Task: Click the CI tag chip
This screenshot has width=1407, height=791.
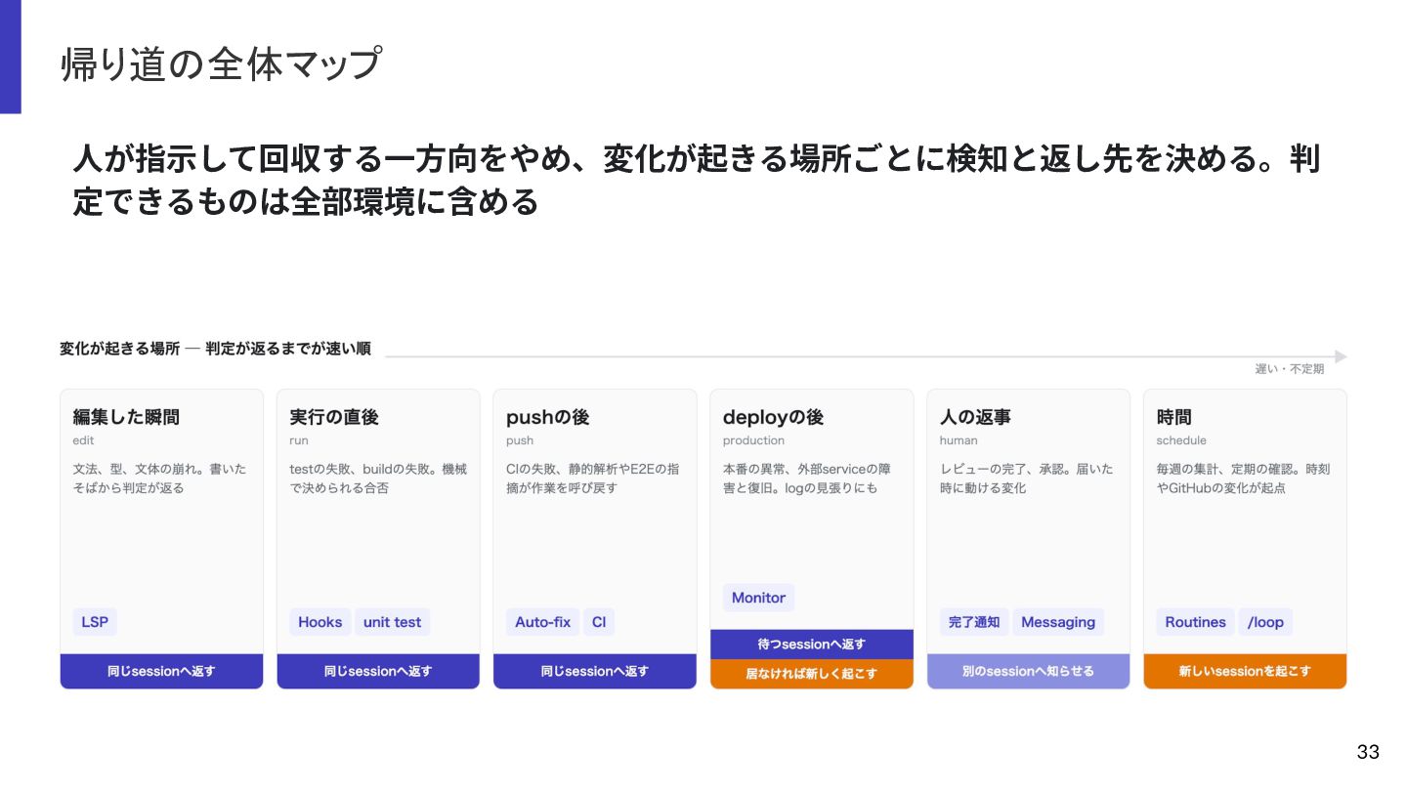Action: [599, 622]
